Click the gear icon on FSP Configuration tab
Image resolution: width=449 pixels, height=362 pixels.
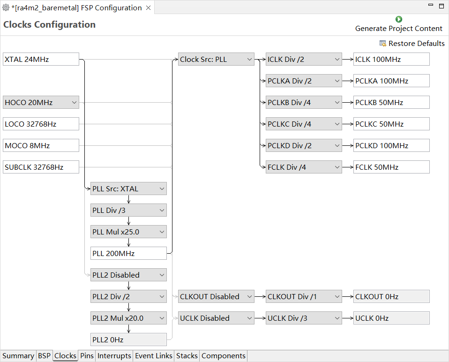click(6, 8)
